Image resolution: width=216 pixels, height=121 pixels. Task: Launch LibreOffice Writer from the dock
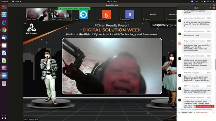4,53
